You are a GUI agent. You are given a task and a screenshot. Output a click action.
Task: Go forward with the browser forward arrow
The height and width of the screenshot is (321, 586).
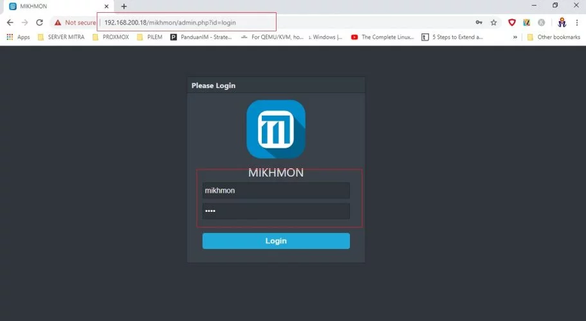[24, 22]
